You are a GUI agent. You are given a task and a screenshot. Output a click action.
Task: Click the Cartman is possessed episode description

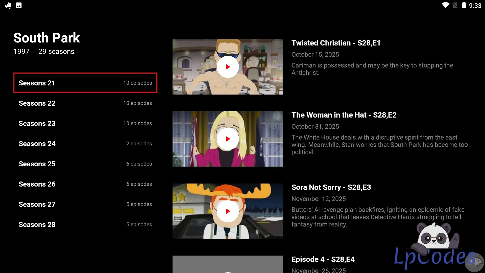coord(372,69)
